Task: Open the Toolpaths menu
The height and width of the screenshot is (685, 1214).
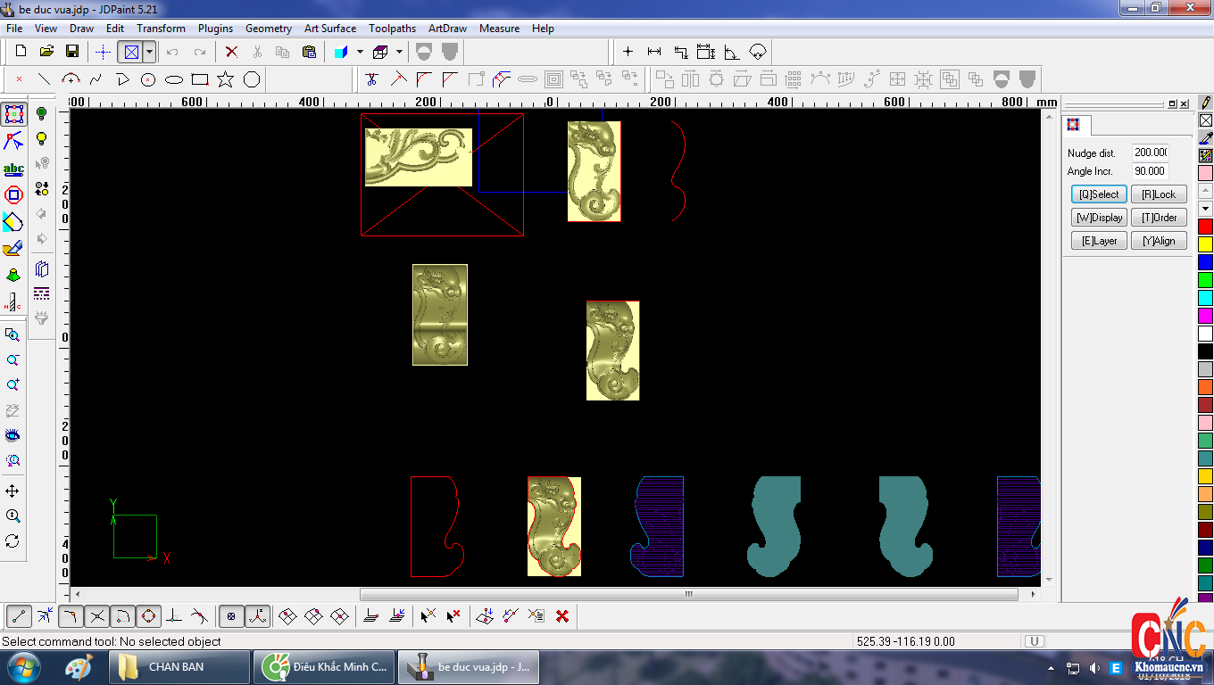Action: click(392, 29)
